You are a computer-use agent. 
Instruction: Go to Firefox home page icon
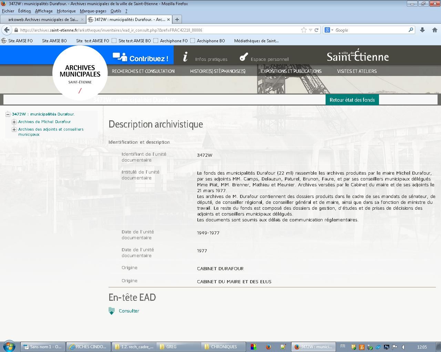coord(434,30)
